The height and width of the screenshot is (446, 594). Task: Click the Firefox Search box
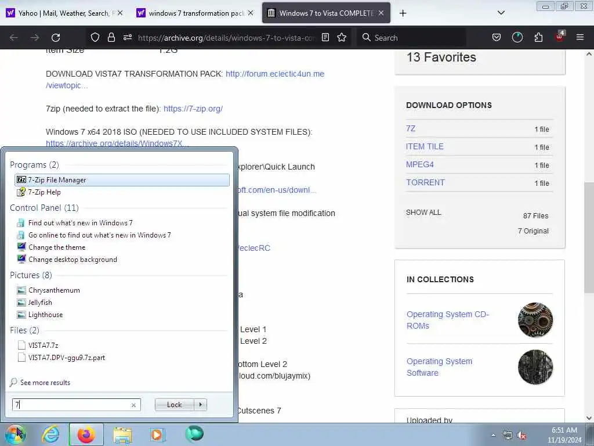tap(411, 38)
